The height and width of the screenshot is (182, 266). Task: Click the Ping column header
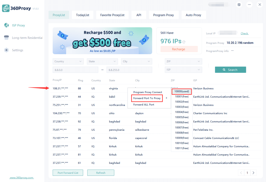click(x=81, y=80)
